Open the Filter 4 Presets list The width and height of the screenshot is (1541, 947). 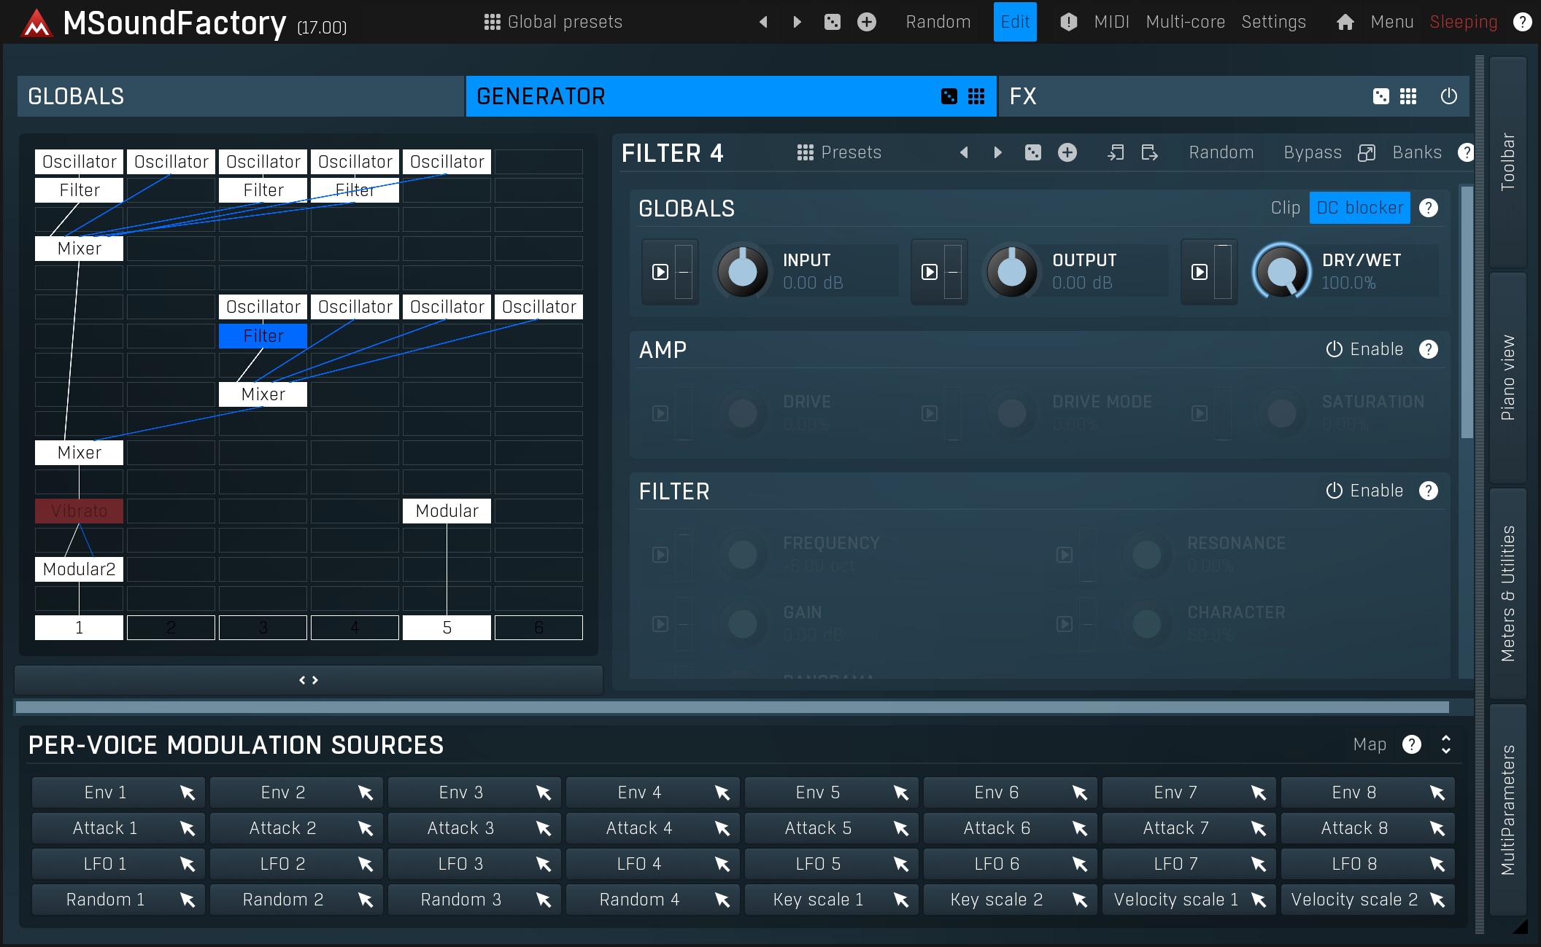(839, 152)
